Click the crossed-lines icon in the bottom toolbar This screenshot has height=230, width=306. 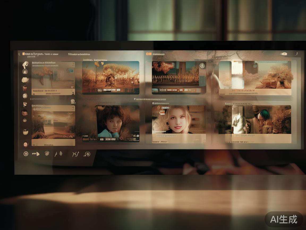76,154
